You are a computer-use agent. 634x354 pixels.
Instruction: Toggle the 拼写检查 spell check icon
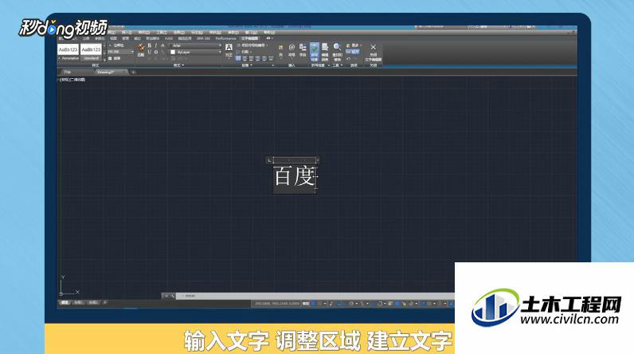pos(315,52)
